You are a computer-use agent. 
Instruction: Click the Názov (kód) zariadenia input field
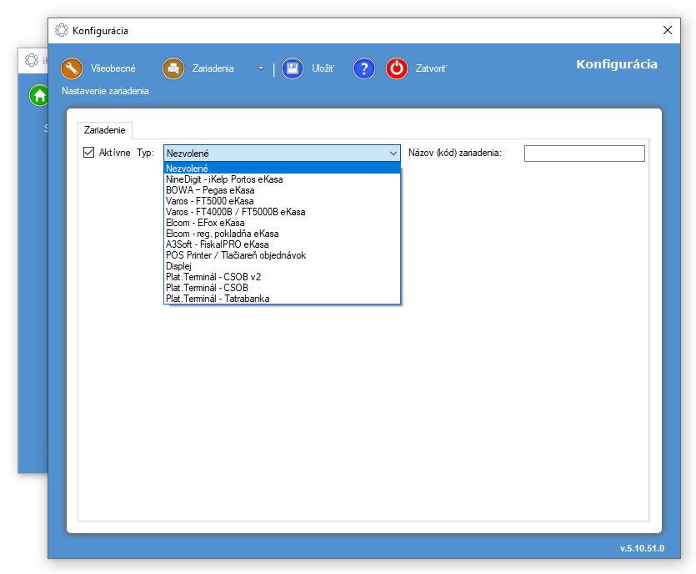coord(583,154)
